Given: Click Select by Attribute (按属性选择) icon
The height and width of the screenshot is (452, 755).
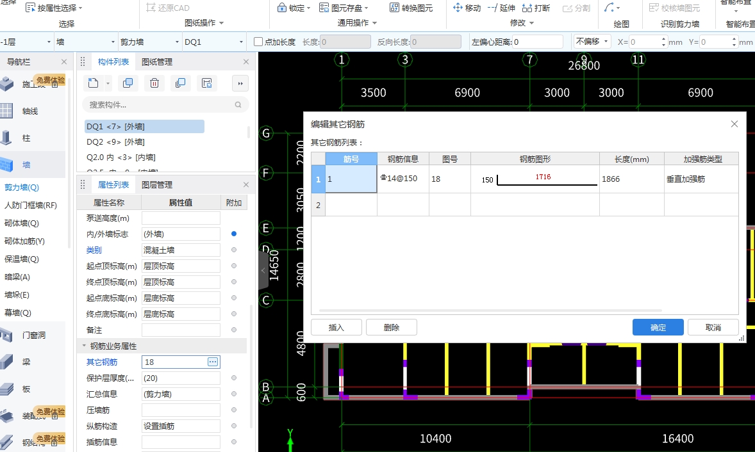Looking at the screenshot, I should (30, 8).
